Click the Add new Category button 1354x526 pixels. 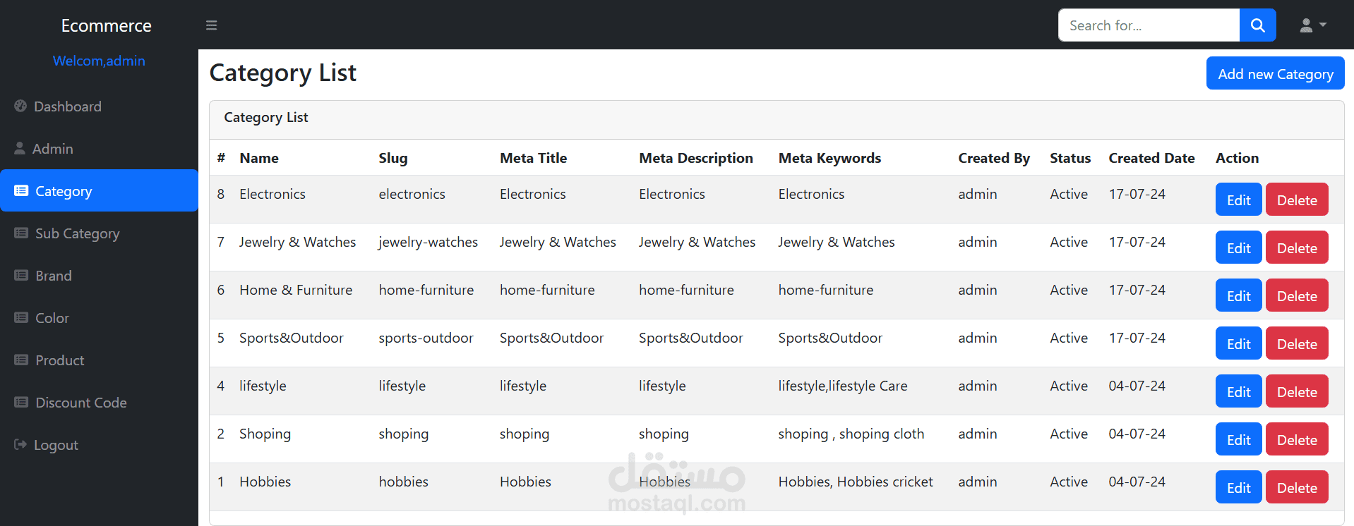tap(1275, 73)
